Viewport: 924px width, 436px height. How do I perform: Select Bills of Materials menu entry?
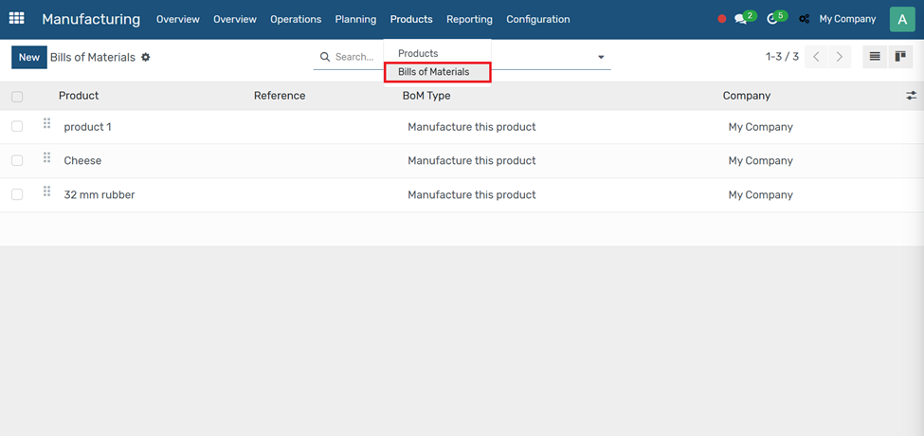(x=434, y=72)
